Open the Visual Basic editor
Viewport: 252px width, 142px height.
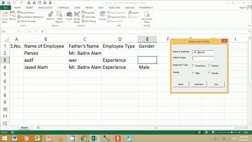5,17
